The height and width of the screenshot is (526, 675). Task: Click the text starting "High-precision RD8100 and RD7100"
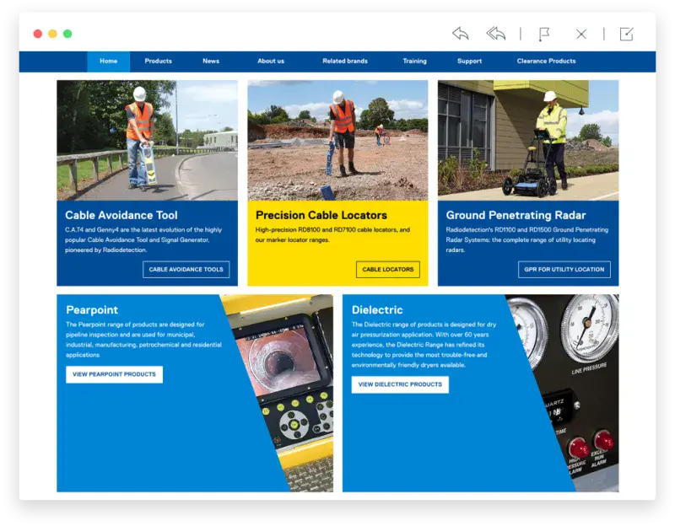[x=332, y=235]
